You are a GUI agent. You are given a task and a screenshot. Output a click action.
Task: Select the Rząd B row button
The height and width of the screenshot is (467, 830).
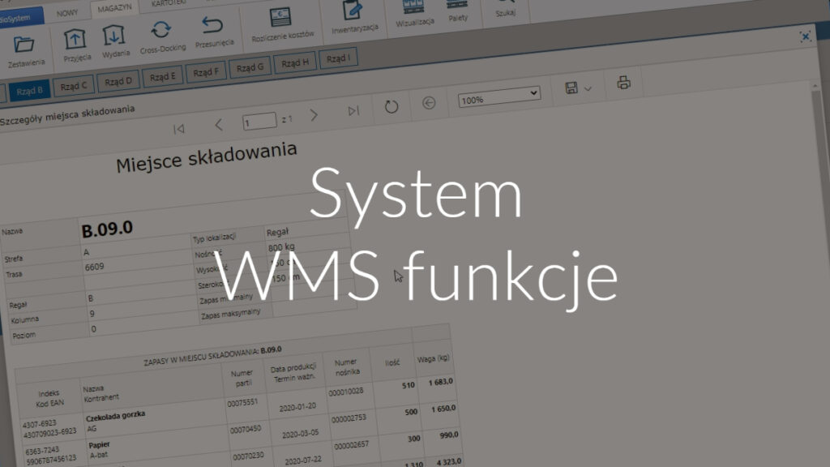coord(29,91)
